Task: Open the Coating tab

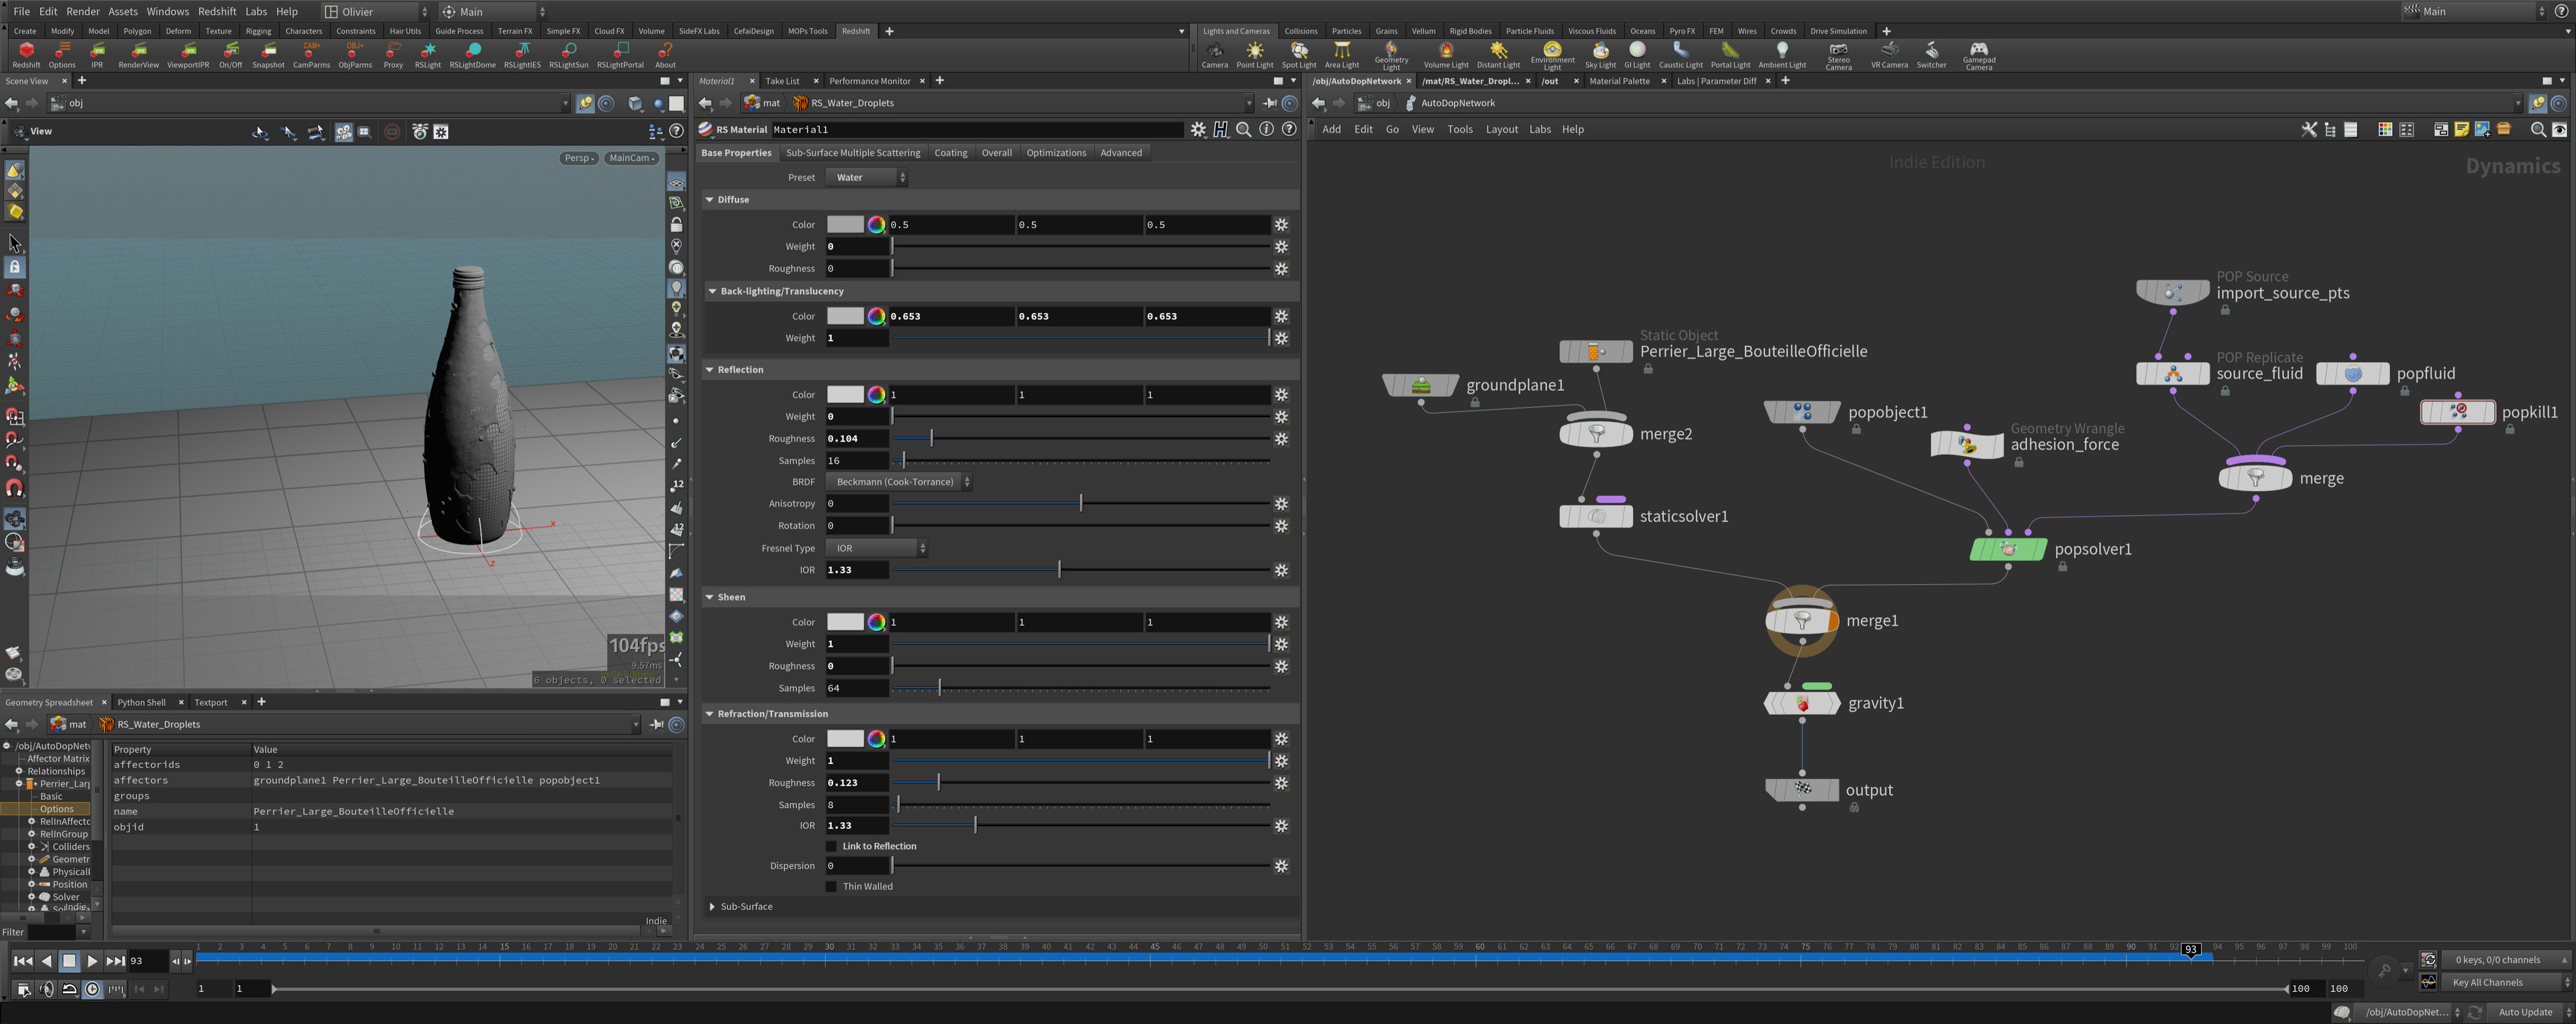Action: click(x=950, y=153)
